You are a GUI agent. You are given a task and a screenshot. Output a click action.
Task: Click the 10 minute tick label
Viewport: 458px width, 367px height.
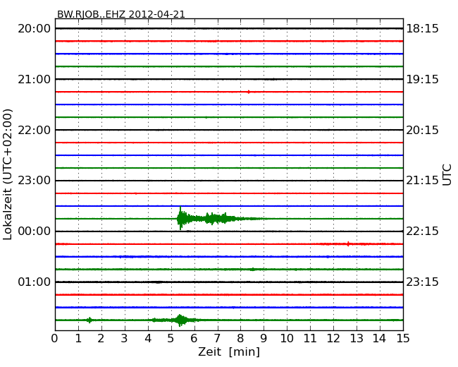click(x=287, y=338)
